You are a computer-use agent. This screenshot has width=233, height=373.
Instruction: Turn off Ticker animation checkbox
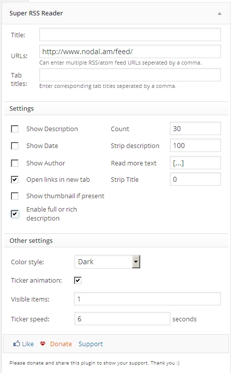78,280
